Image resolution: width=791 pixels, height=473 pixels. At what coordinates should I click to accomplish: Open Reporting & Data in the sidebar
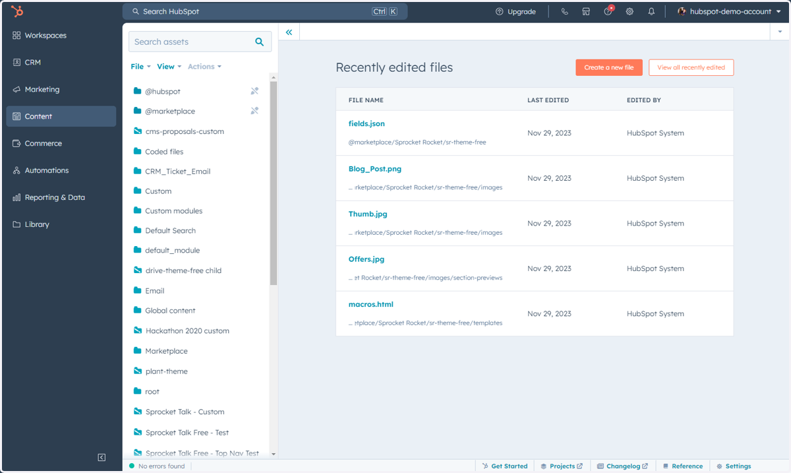pos(61,197)
